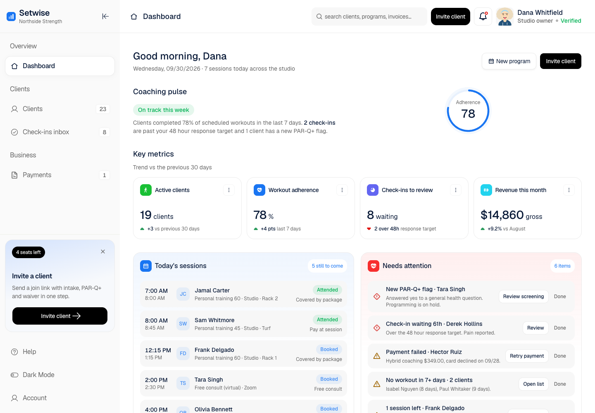Viewport: 595px width, 413px height.
Task: Click the New program button
Action: pyautogui.click(x=509, y=61)
